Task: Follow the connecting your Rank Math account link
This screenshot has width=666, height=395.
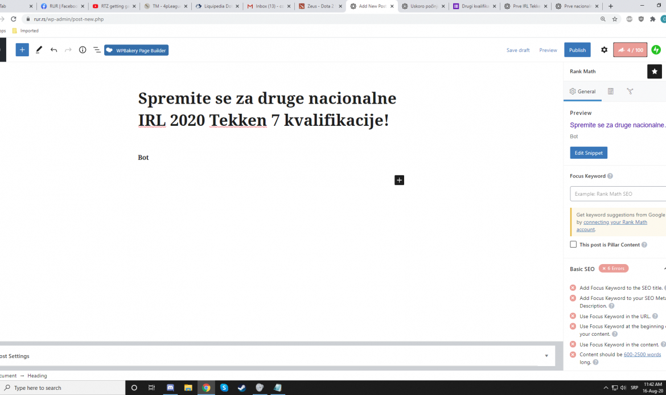Action: (615, 223)
